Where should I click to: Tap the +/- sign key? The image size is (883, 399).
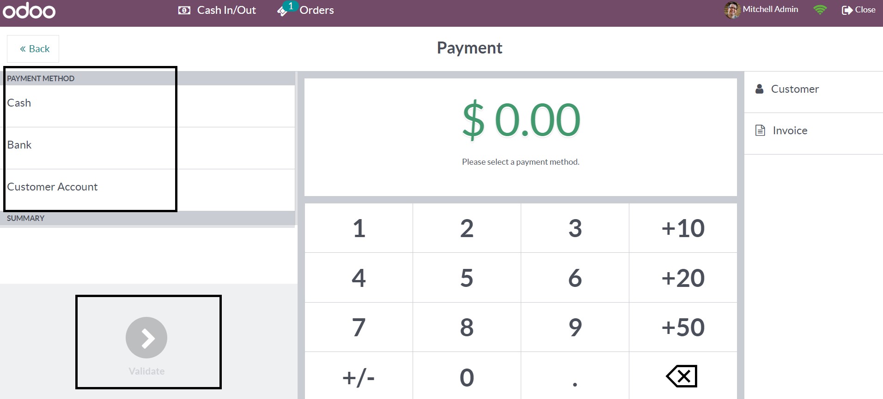point(359,376)
